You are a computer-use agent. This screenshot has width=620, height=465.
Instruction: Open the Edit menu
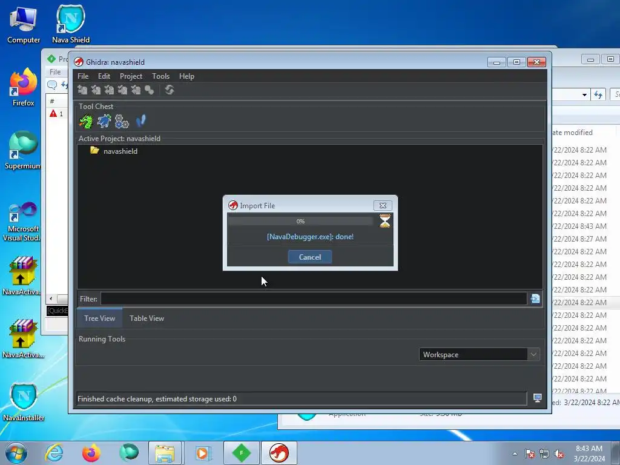pyautogui.click(x=104, y=76)
